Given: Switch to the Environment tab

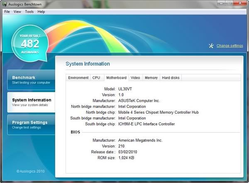Looking at the screenshot, I should [78, 78].
